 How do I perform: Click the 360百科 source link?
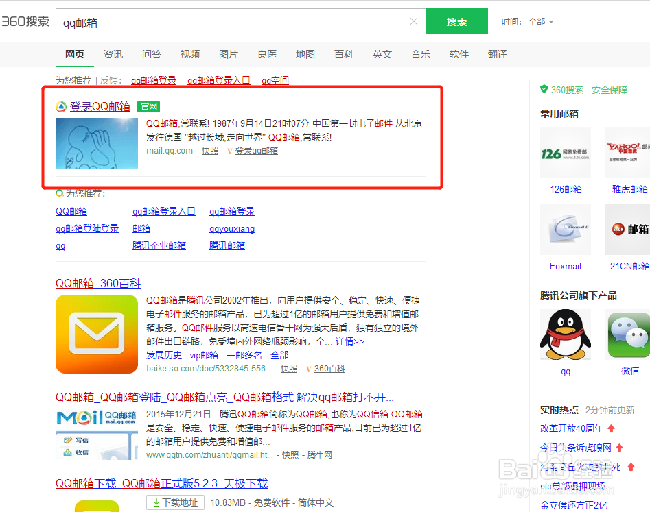pyautogui.click(x=329, y=369)
